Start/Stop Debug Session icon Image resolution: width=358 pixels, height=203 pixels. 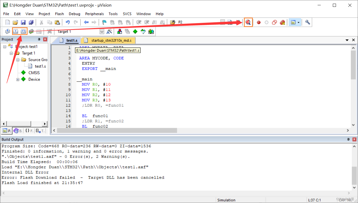[248, 22]
